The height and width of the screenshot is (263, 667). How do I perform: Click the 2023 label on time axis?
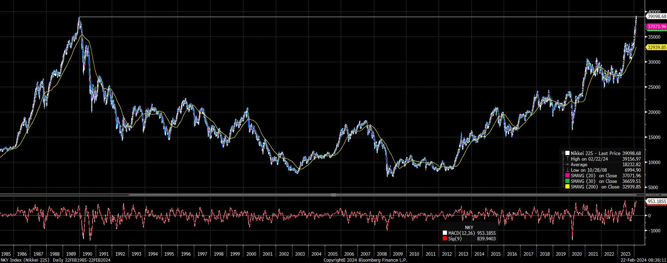626,254
